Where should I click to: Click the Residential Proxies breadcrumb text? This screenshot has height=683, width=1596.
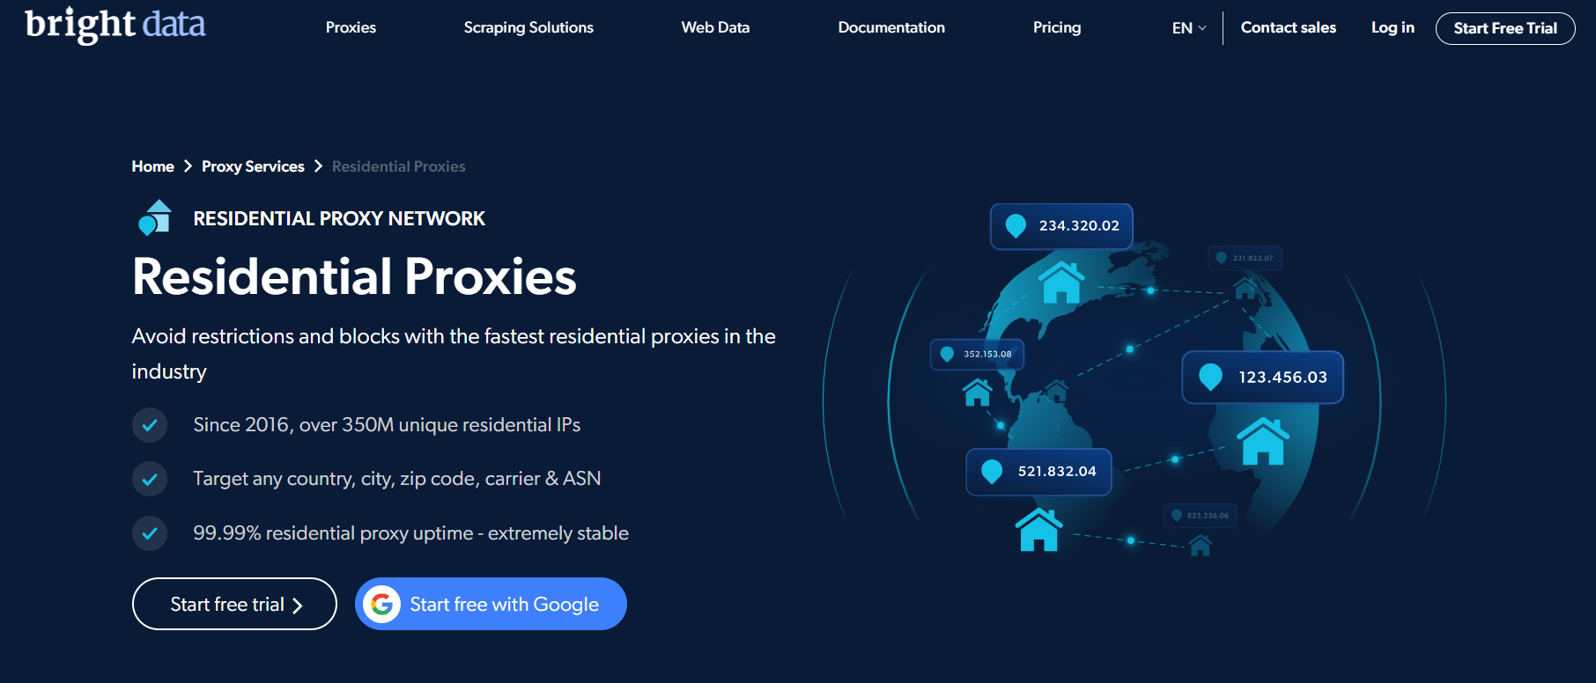[x=399, y=166]
